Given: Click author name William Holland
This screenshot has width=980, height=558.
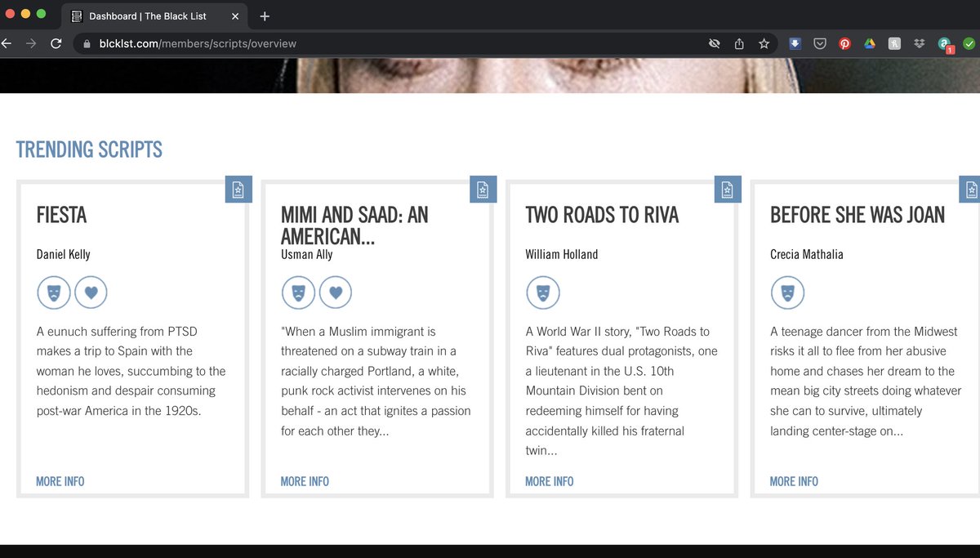Looking at the screenshot, I should point(562,254).
